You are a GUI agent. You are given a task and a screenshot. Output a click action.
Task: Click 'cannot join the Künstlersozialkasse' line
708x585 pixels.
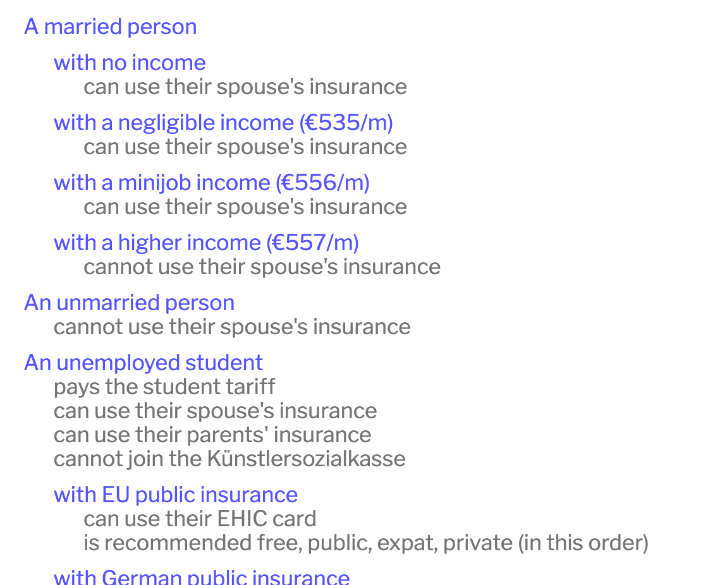pyautogui.click(x=229, y=459)
